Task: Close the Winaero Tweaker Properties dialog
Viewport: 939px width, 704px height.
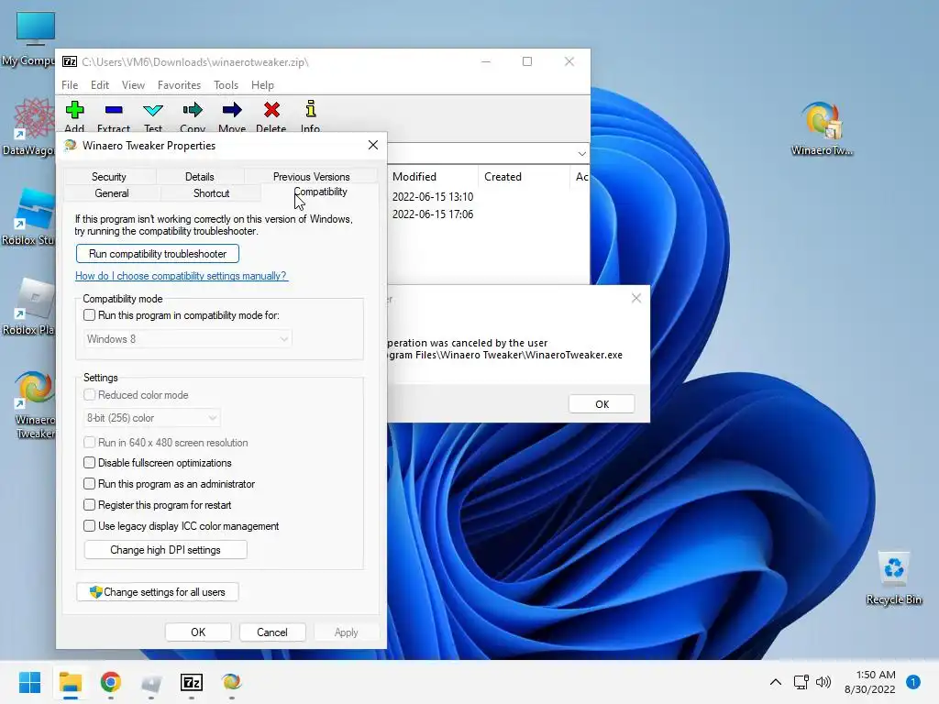Action: 373,146
